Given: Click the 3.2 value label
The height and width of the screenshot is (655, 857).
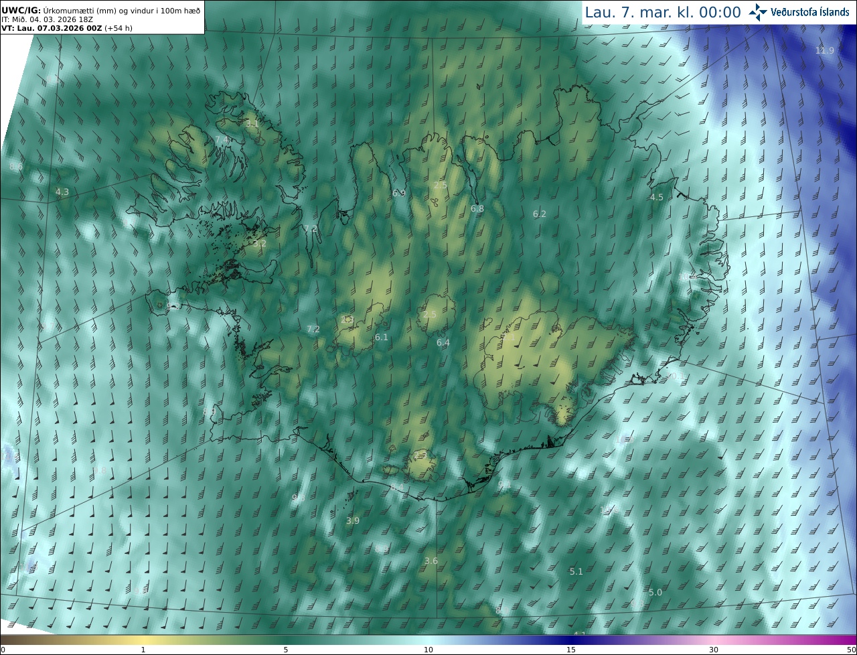Looking at the screenshot, I should click(x=260, y=244).
